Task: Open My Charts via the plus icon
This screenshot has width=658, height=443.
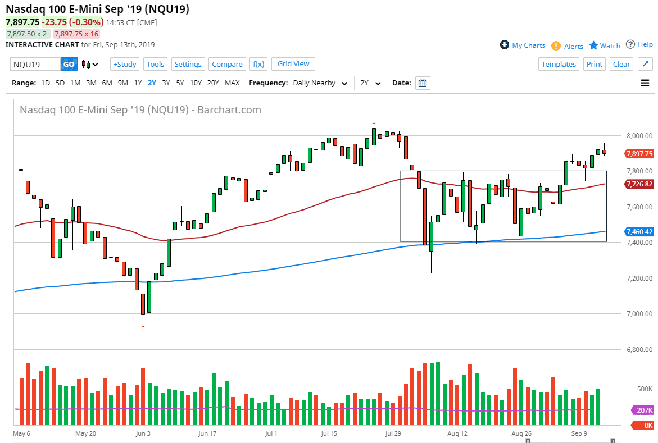Action: [505, 45]
